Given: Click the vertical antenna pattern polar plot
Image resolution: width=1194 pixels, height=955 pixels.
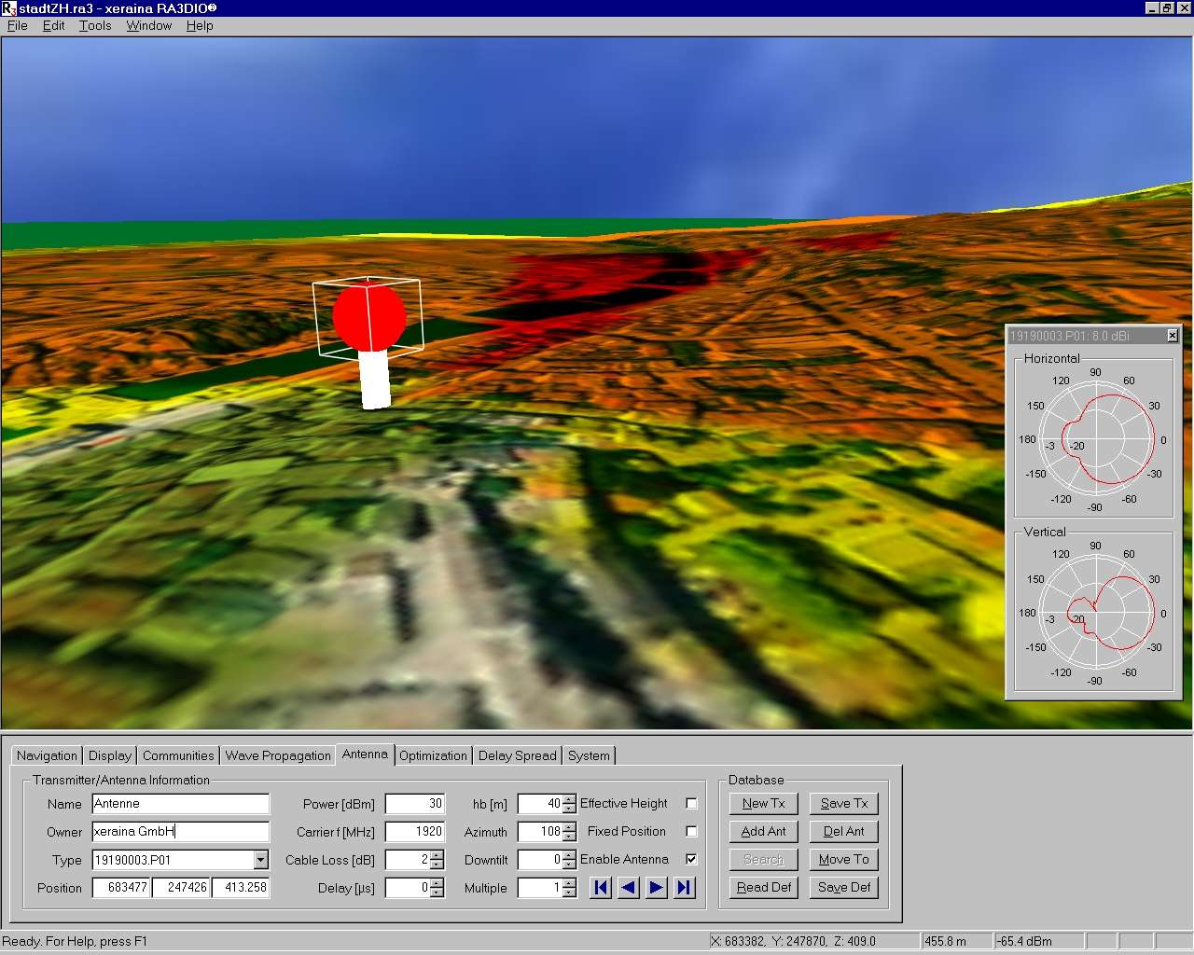Looking at the screenshot, I should (x=1095, y=613).
